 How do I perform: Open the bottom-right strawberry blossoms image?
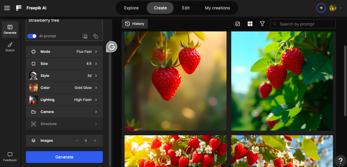click(282, 151)
